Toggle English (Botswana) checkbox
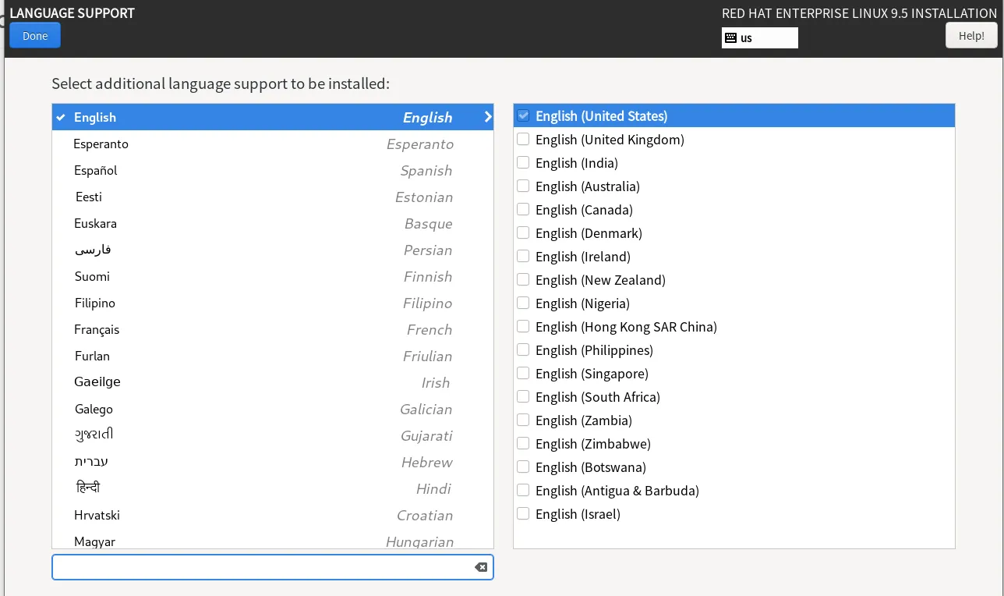The image size is (1004, 596). pyautogui.click(x=523, y=467)
